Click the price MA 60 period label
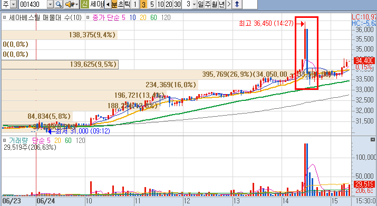The image size is (377, 206). 153,17
